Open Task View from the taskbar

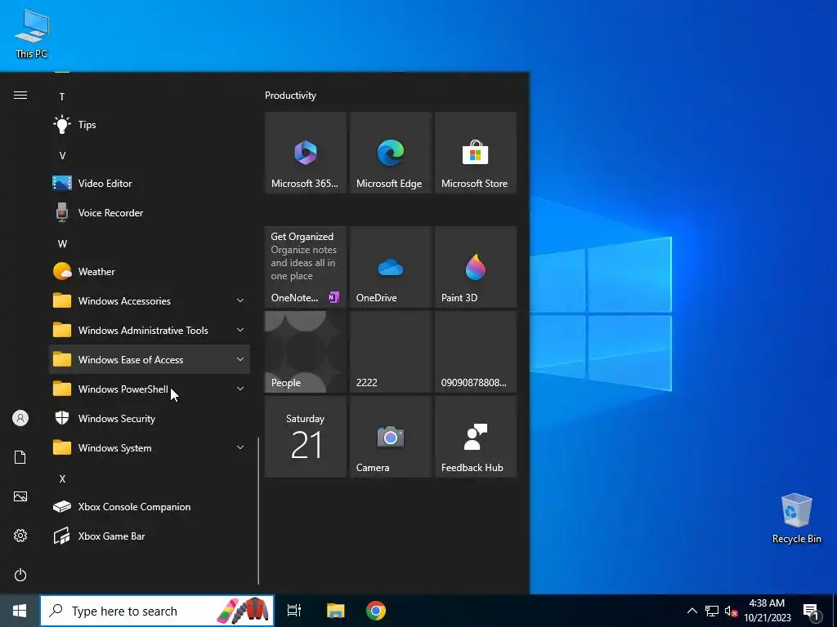click(294, 611)
